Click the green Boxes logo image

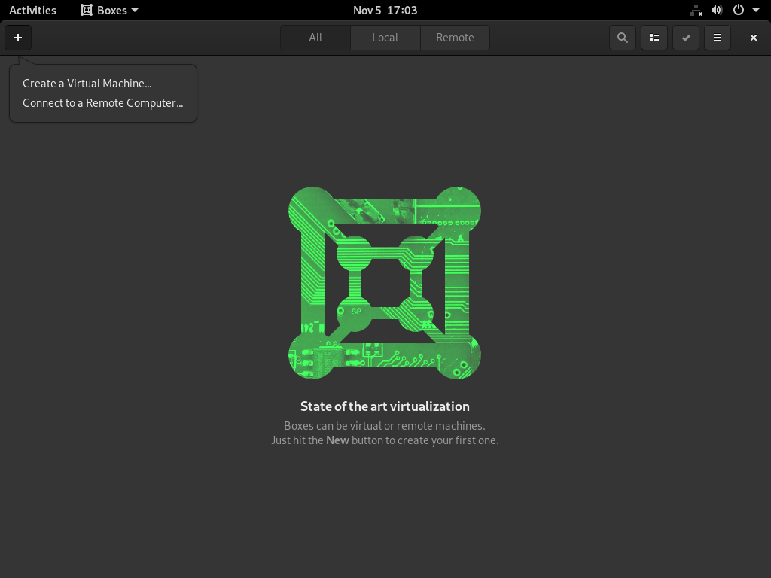point(385,283)
